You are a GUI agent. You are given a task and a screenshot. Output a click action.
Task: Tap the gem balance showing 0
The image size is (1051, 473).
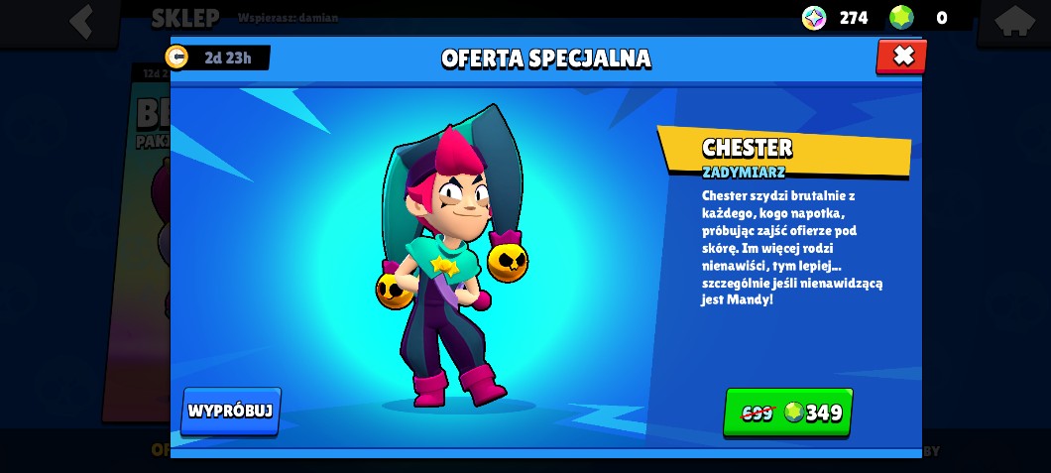(x=942, y=18)
